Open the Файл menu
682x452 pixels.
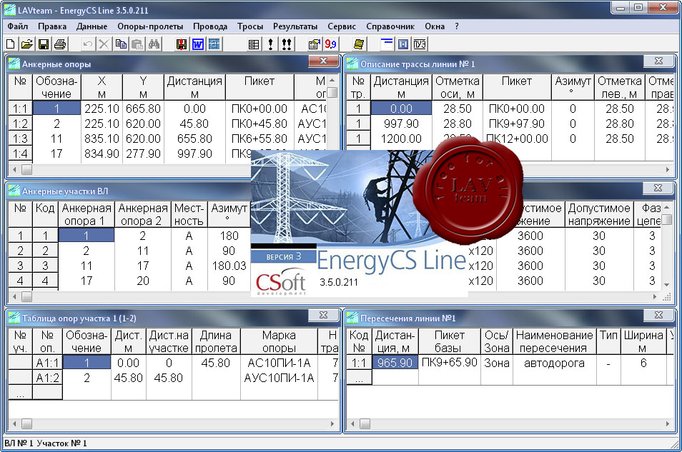point(17,26)
